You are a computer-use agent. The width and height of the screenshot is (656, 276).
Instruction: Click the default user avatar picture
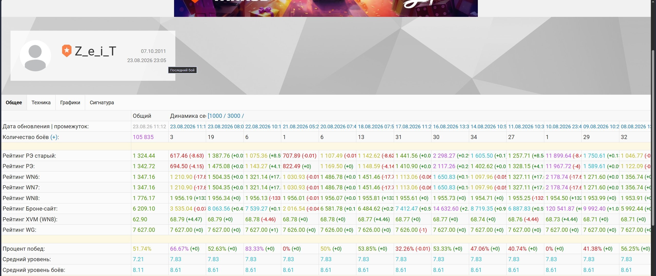[x=35, y=56]
